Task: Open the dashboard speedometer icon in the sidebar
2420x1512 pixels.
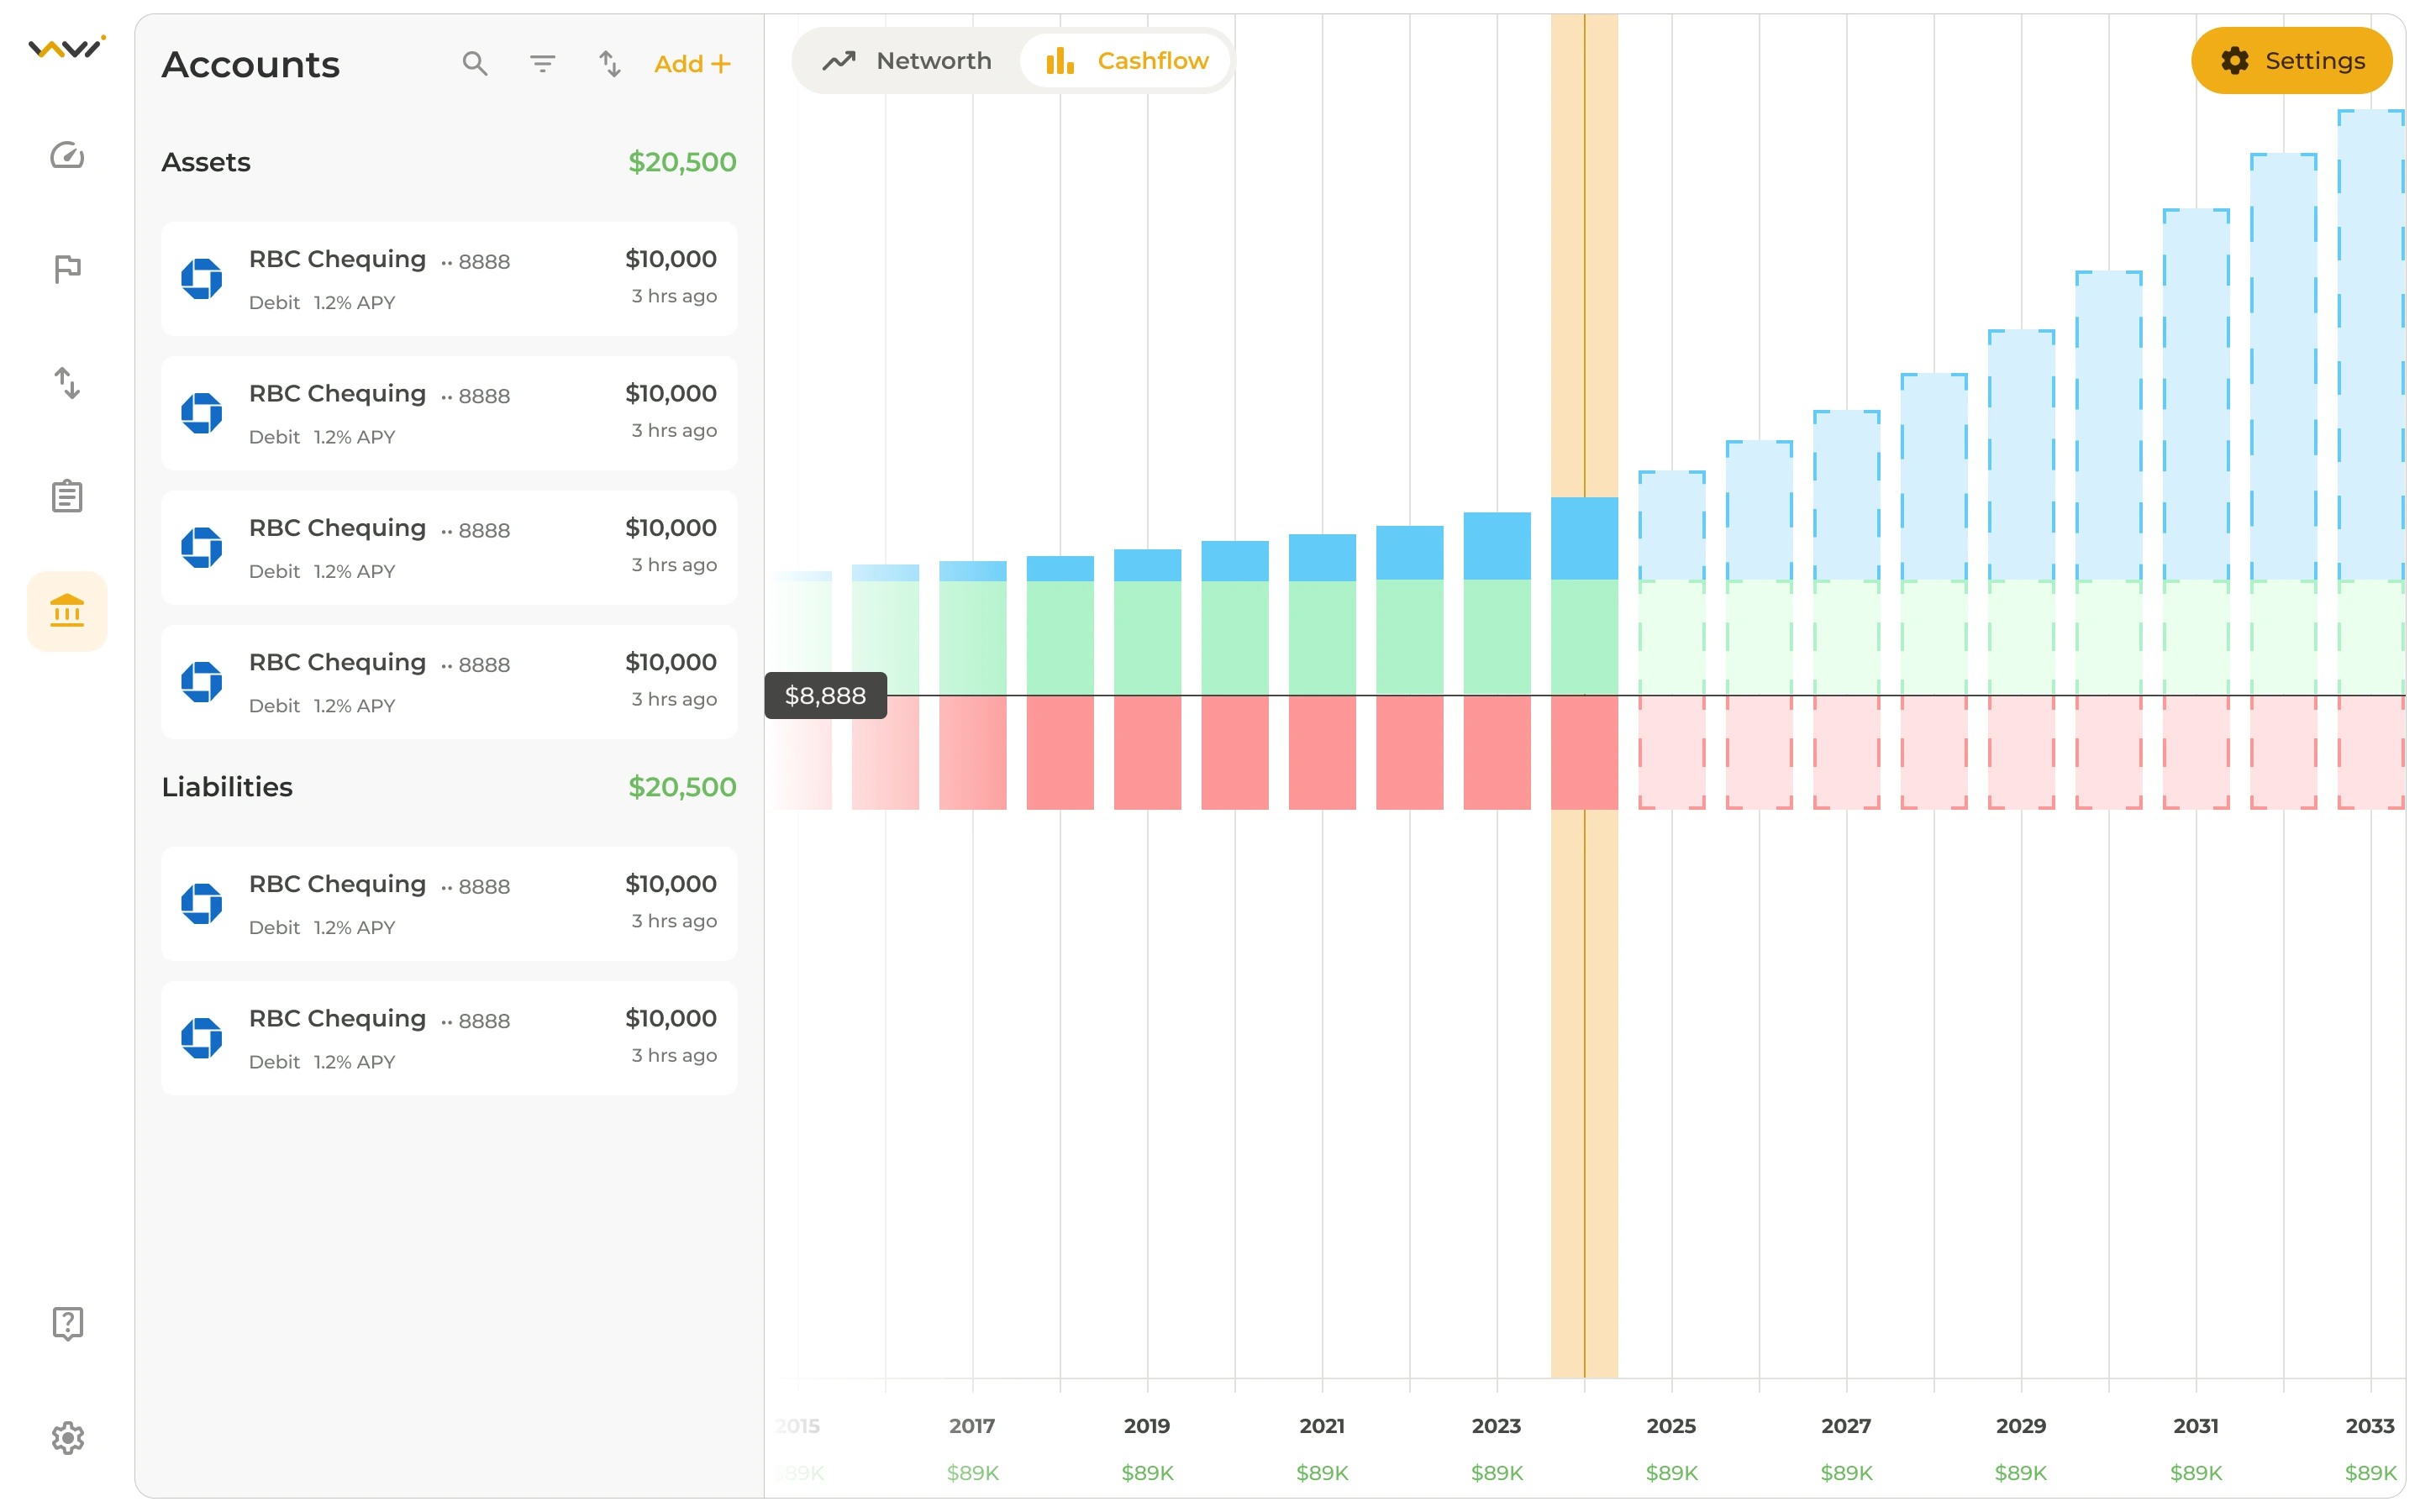Action: pos(66,155)
